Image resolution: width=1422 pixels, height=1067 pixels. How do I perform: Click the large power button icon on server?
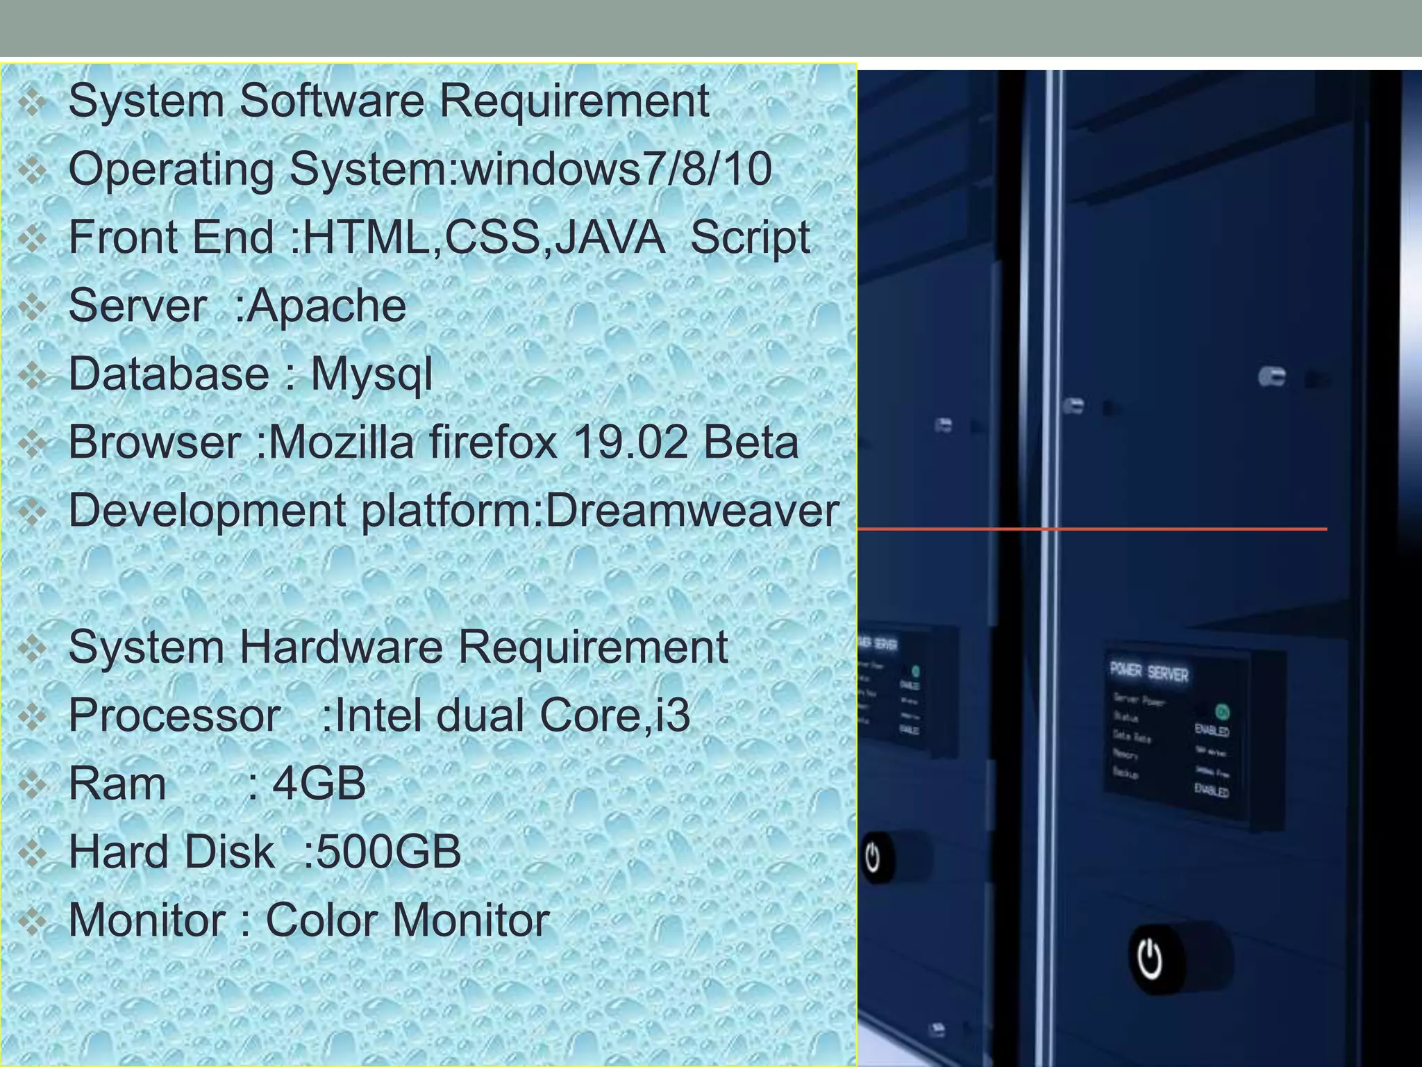coord(1151,959)
